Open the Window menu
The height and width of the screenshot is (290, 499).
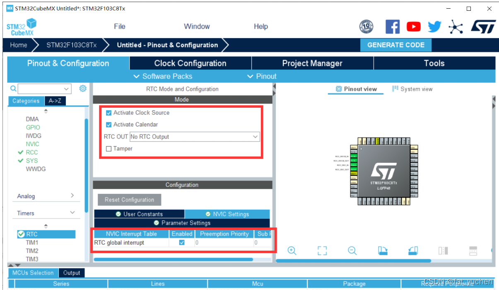click(197, 27)
